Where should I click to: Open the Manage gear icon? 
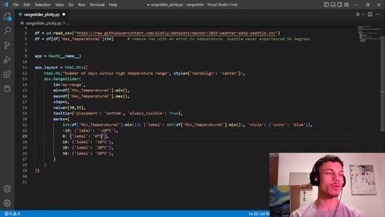tap(7, 203)
